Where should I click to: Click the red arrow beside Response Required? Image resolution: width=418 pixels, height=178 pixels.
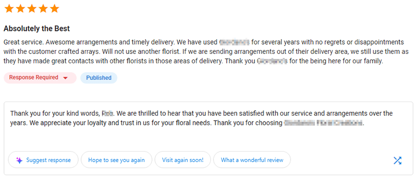pos(65,78)
